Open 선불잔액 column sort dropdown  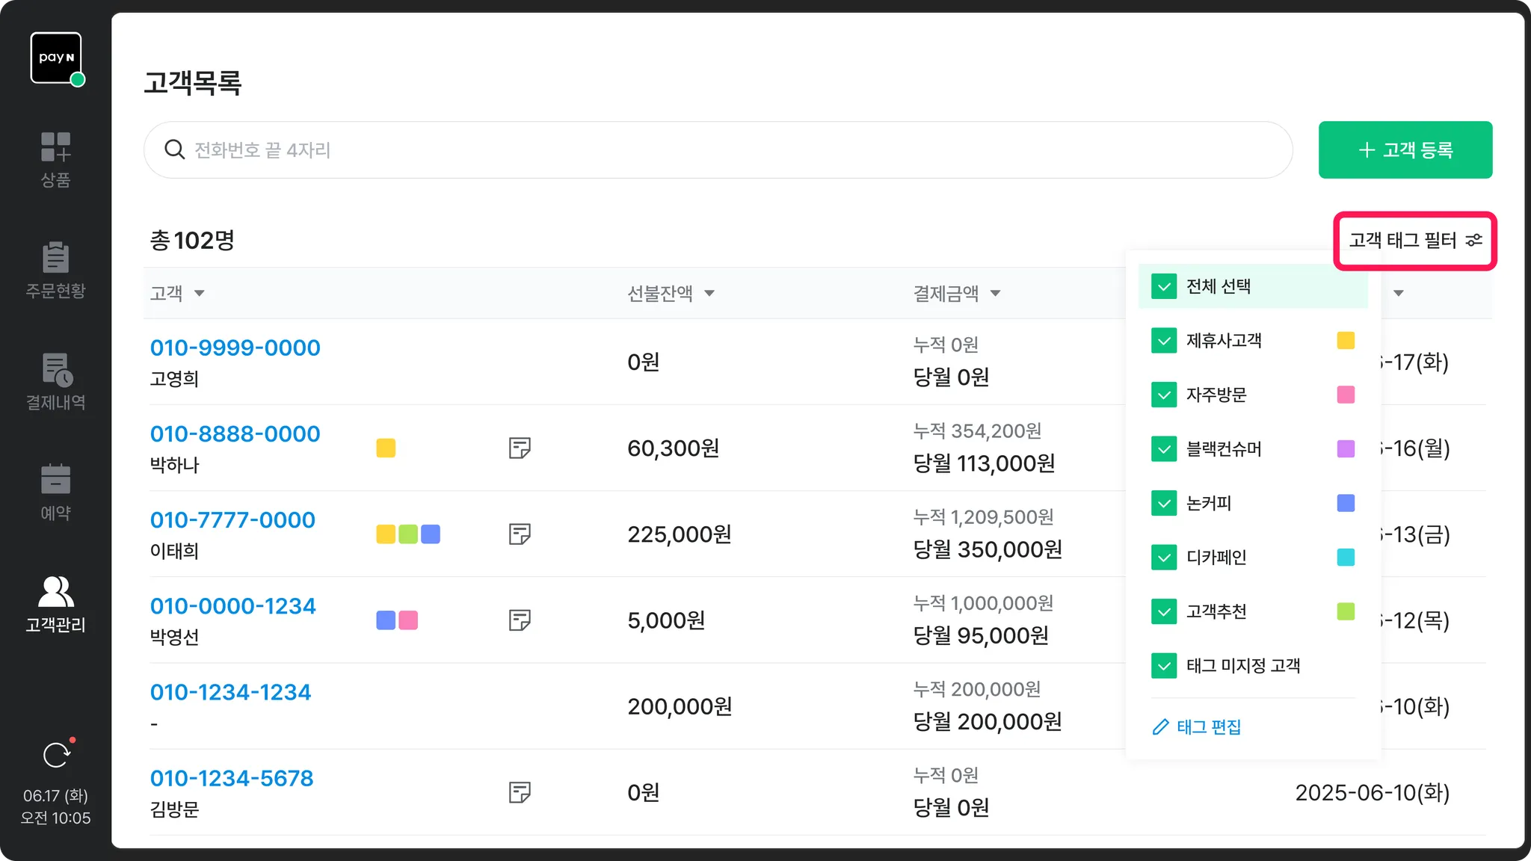click(x=709, y=293)
